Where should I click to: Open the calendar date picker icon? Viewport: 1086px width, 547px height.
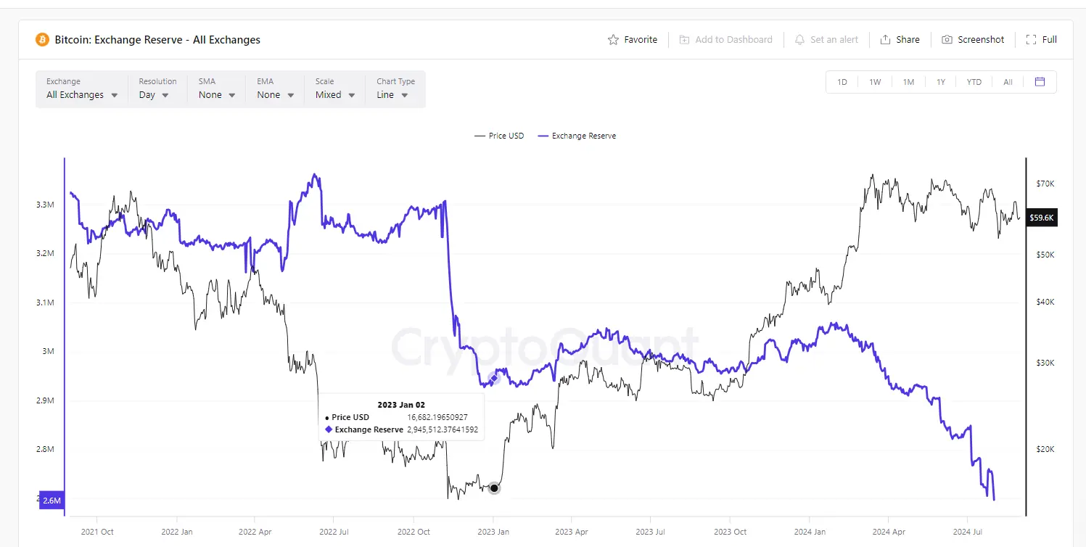pyautogui.click(x=1040, y=81)
